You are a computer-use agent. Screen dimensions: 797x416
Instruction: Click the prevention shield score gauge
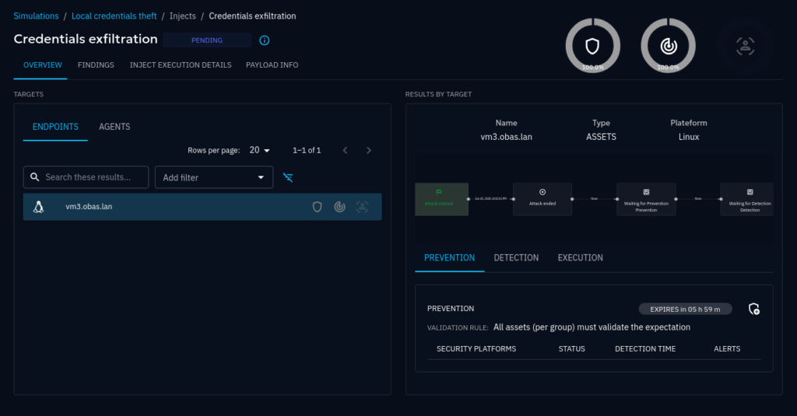[x=592, y=46]
